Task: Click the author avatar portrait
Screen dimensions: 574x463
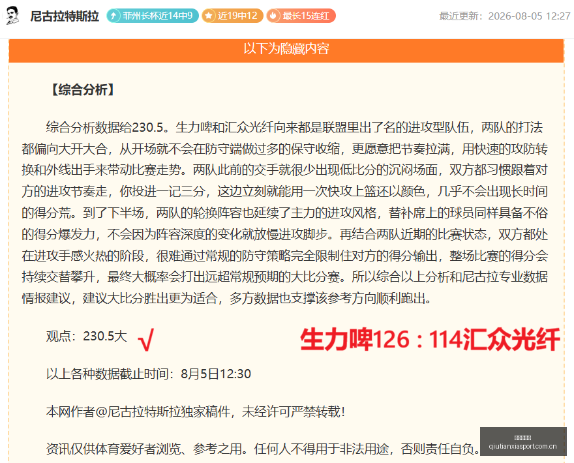Action: (12, 16)
